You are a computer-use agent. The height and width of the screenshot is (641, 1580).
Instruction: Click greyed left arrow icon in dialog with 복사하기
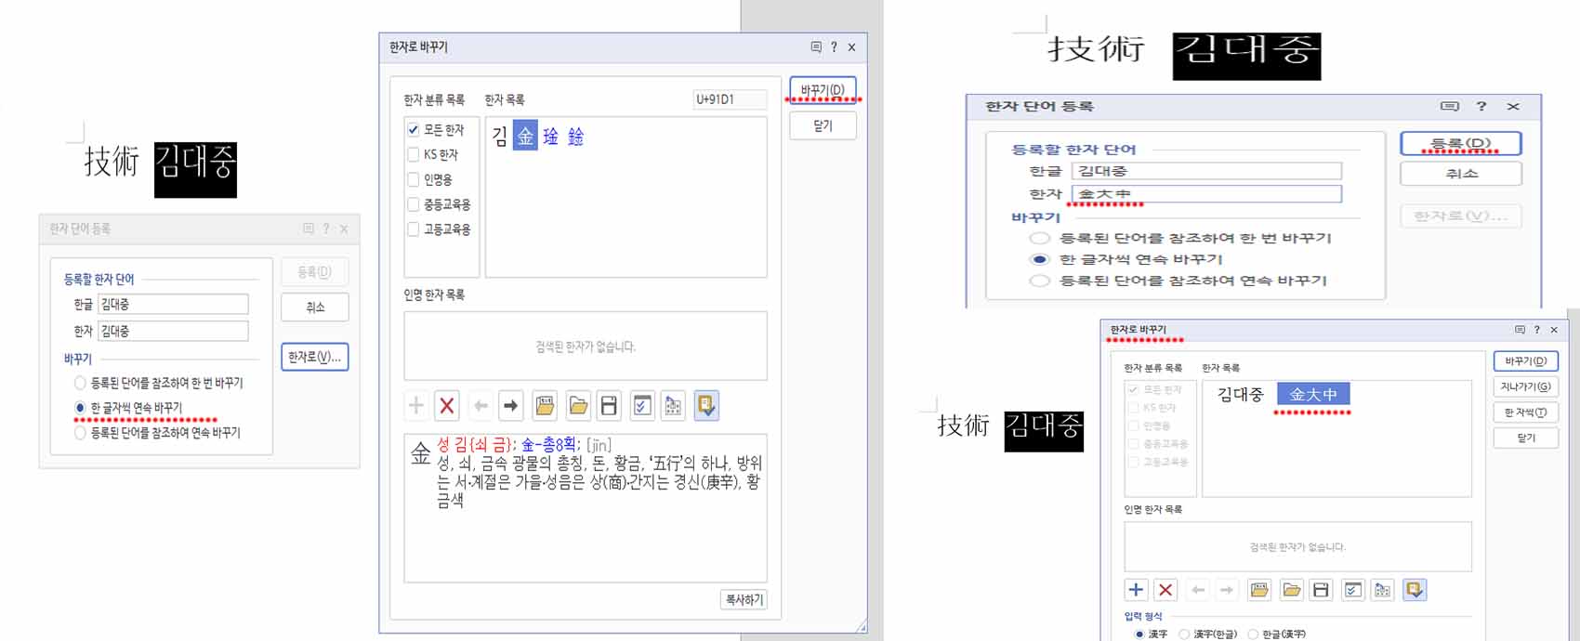pyautogui.click(x=481, y=405)
